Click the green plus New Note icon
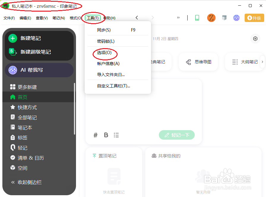This screenshot has width=266, height=197. pyautogui.click(x=13, y=38)
